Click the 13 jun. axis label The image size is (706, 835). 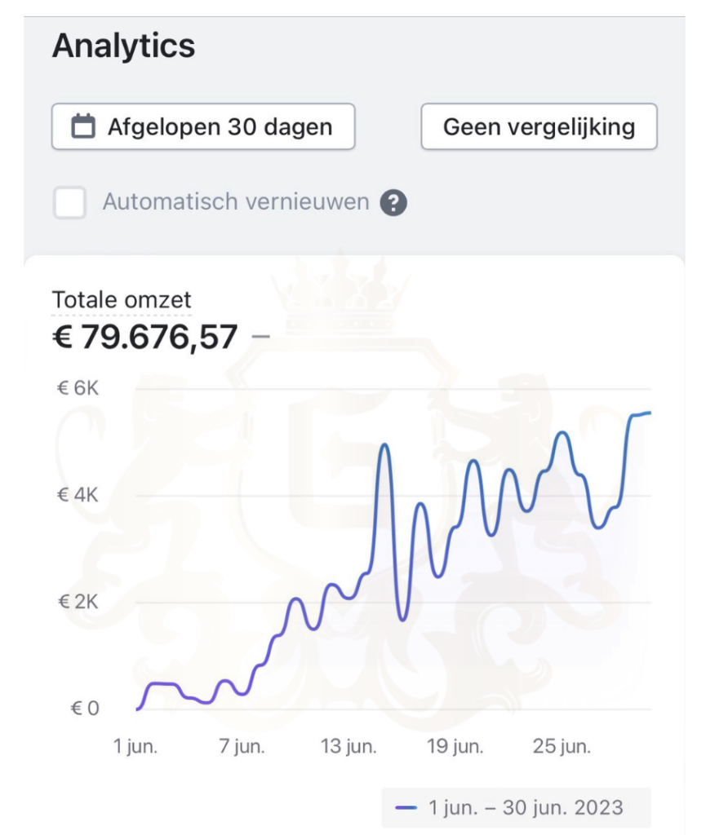click(x=349, y=746)
